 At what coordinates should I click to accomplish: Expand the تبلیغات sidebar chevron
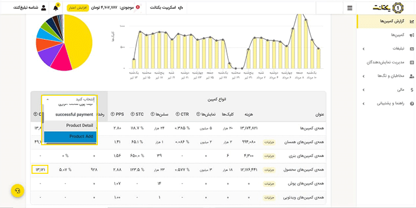tap(363, 49)
